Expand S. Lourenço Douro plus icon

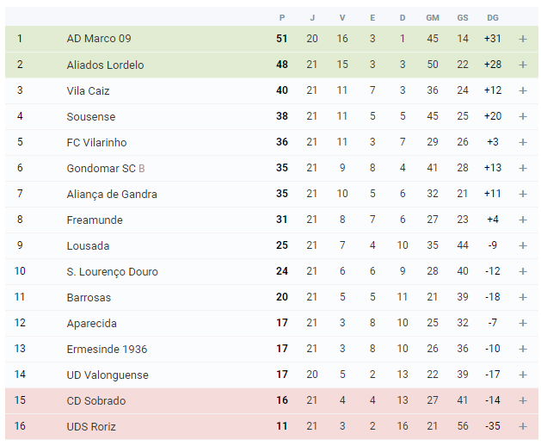(523, 271)
